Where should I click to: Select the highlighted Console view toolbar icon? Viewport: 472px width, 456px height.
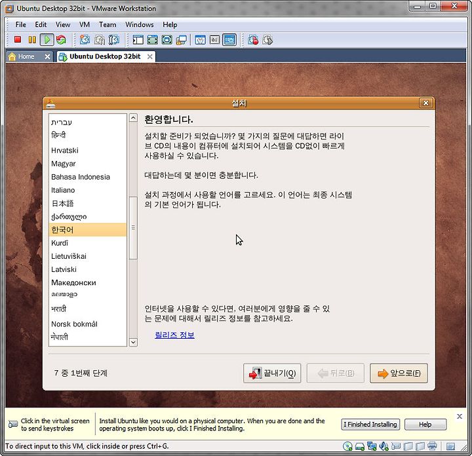[229, 40]
